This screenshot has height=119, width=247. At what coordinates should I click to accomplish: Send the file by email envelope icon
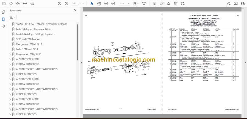point(236,4)
